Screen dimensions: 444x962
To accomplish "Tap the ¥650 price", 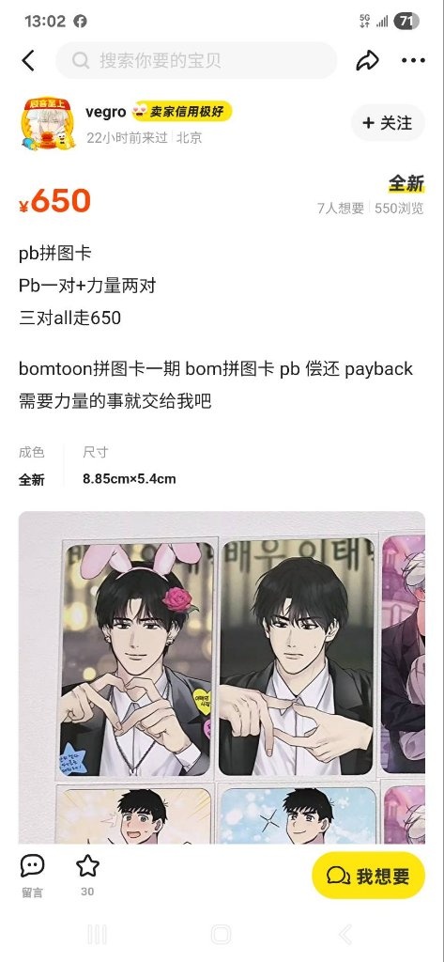I will 55,201.
